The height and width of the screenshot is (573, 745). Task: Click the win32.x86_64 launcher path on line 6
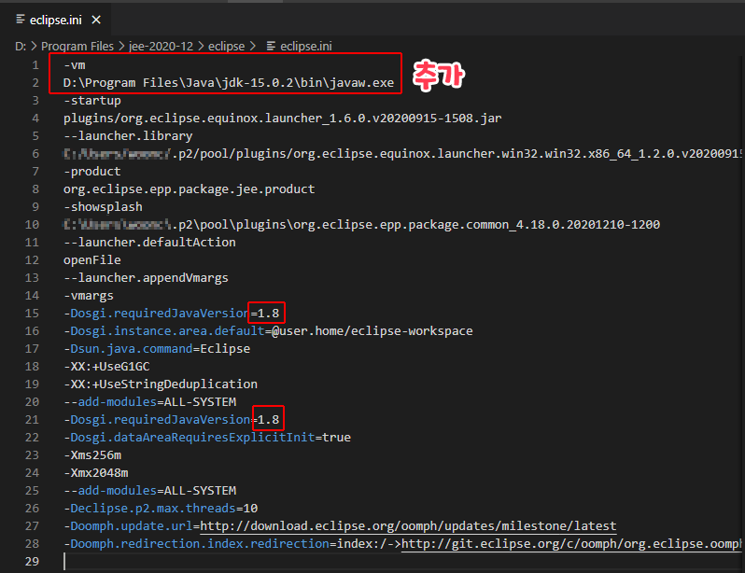[402, 153]
